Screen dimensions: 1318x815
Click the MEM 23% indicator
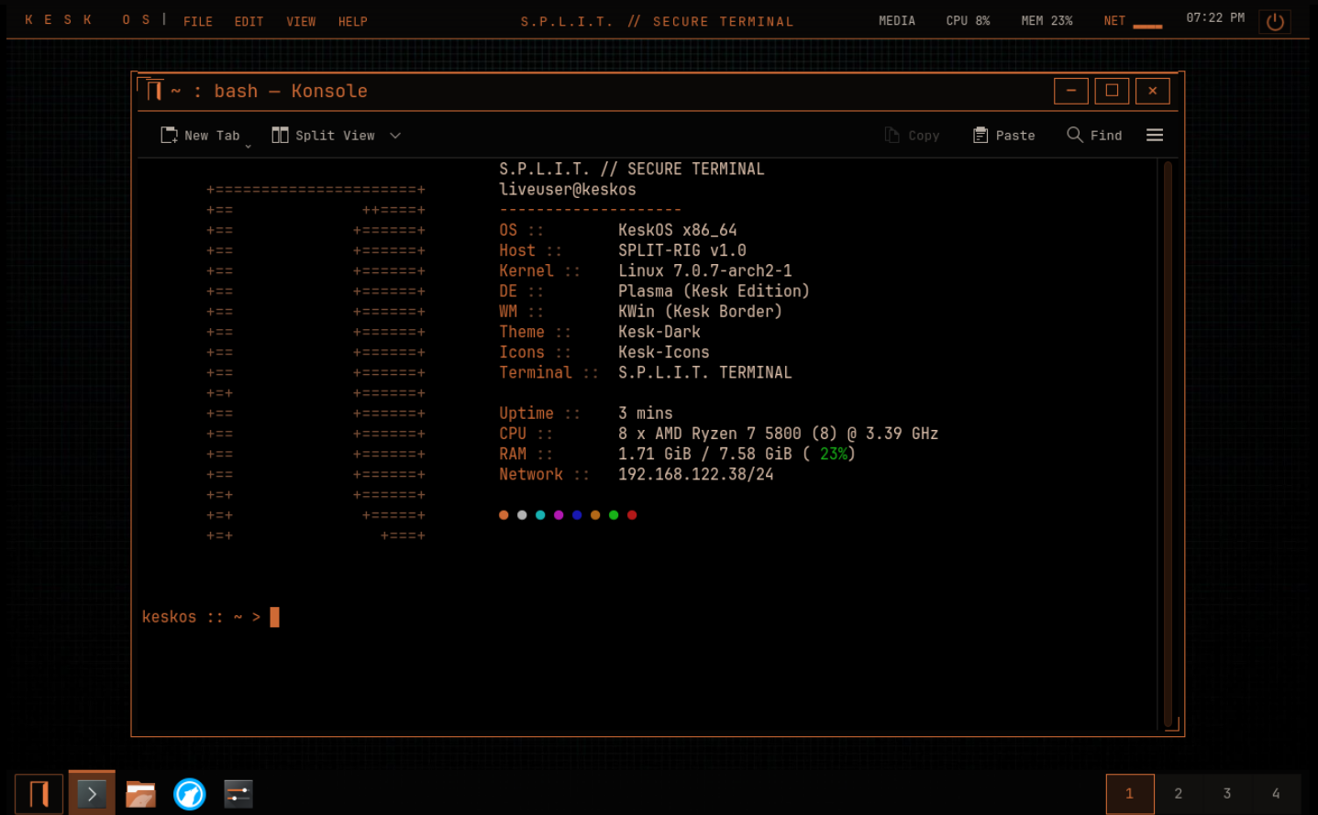[x=1047, y=20]
